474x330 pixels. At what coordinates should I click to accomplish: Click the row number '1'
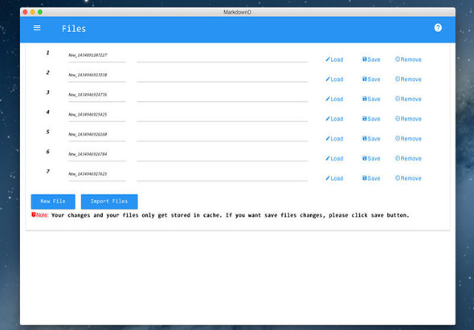point(47,52)
